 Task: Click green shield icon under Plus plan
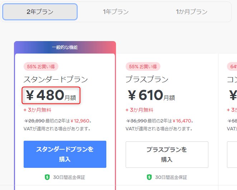(149, 177)
